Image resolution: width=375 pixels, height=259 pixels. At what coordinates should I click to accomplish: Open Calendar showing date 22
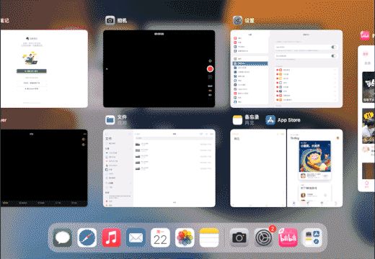pos(160,238)
